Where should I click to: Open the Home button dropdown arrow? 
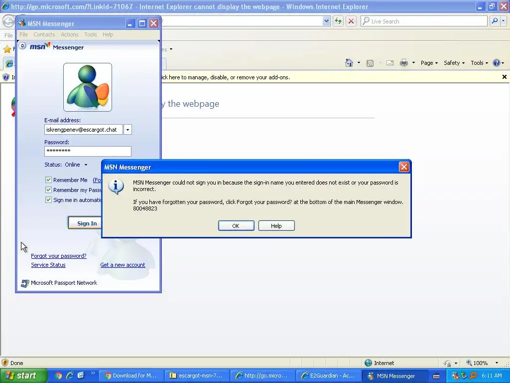[359, 63]
